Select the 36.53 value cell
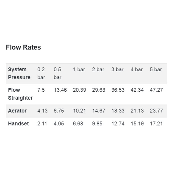 tap(118, 90)
